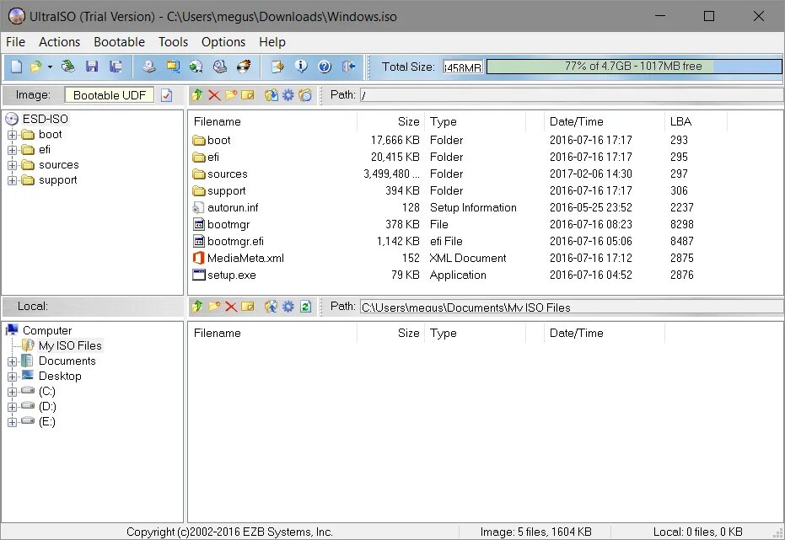
Task: Expand the (C:) drive node
Action: (x=13, y=392)
